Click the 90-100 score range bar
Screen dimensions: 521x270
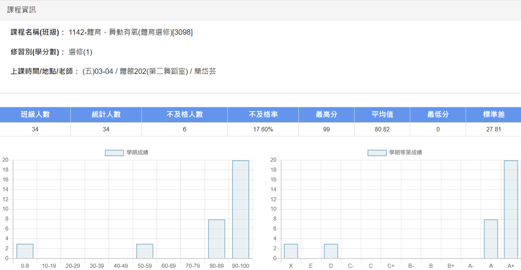point(241,209)
